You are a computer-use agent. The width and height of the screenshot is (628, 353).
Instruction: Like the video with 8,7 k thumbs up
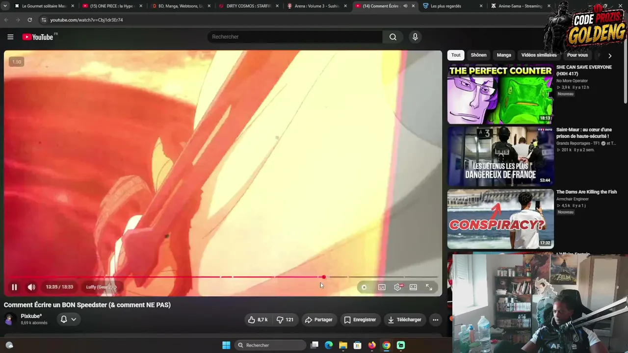pyautogui.click(x=258, y=320)
